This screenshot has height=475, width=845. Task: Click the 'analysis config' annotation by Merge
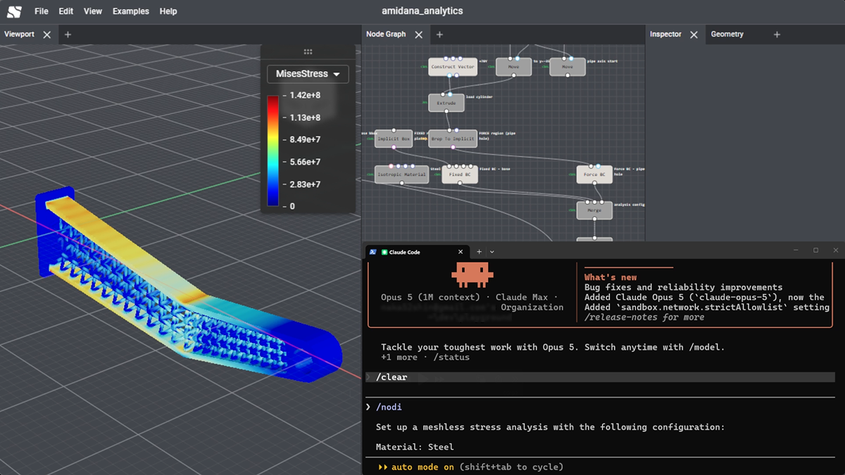[629, 204]
